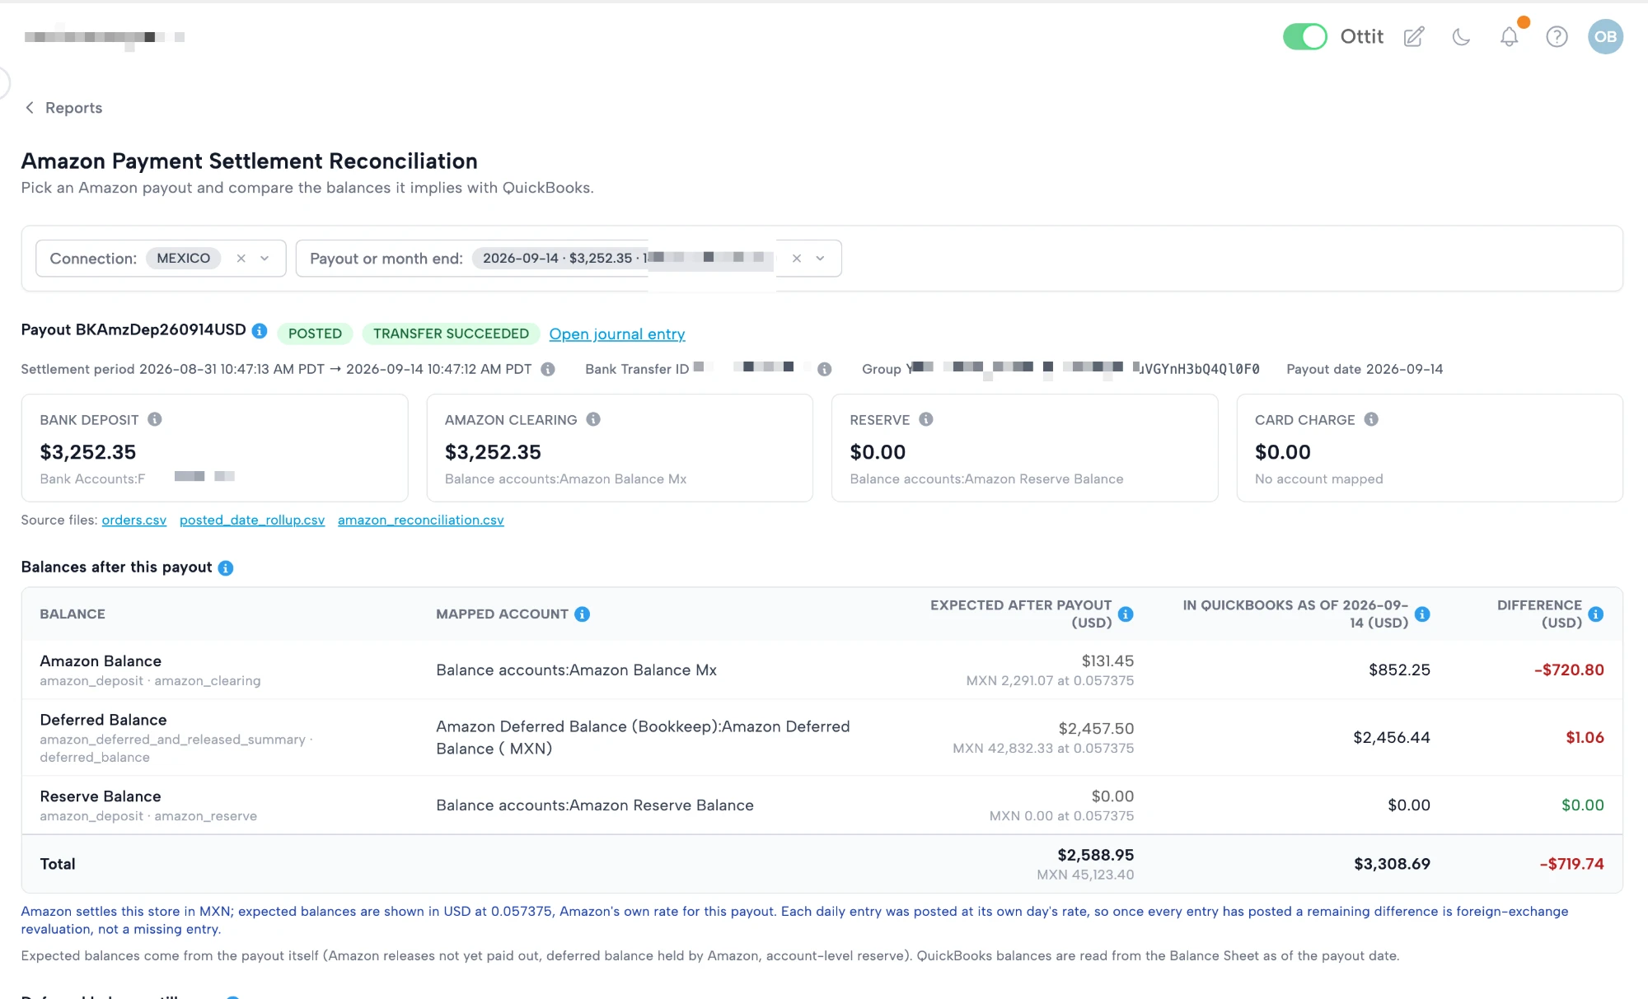Expand the Payout or month end dropdown
This screenshot has width=1648, height=999.
[820, 259]
